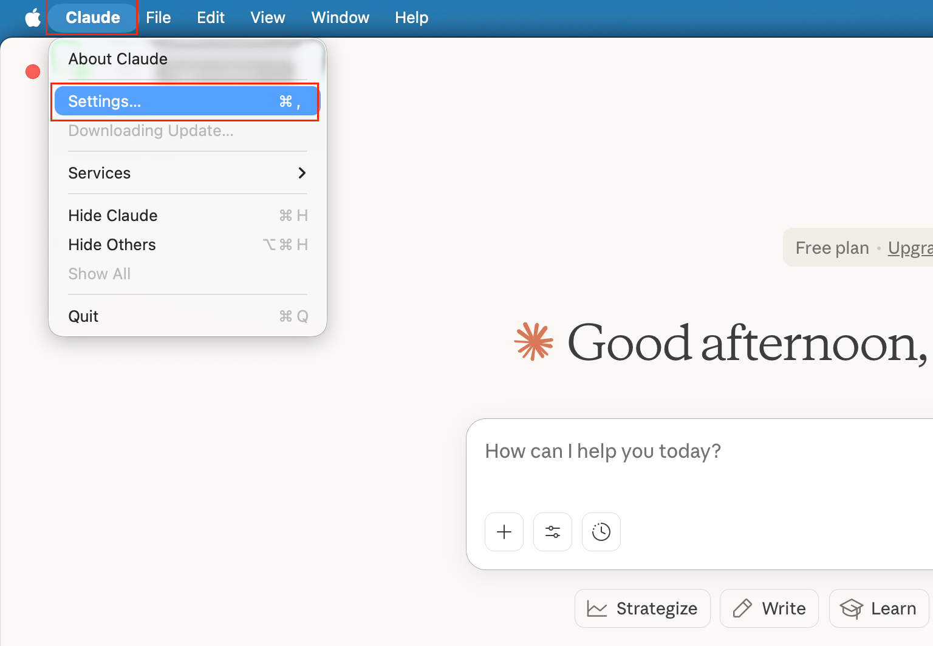The height and width of the screenshot is (646, 933).
Task: Close window with red button
Action: (x=33, y=72)
